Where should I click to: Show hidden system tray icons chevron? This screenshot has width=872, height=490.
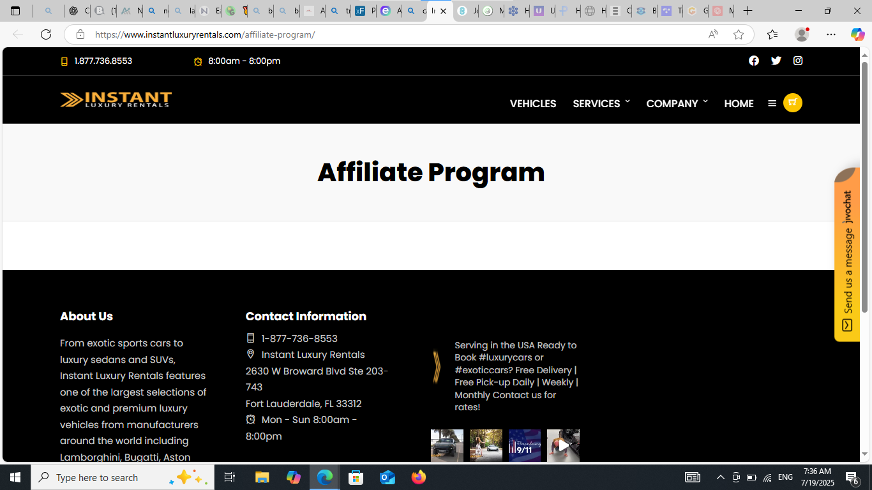click(720, 477)
